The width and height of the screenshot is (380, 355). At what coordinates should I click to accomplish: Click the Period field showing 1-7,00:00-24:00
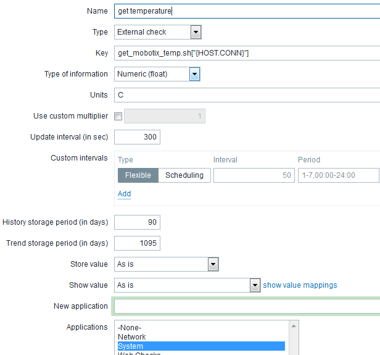(338, 175)
